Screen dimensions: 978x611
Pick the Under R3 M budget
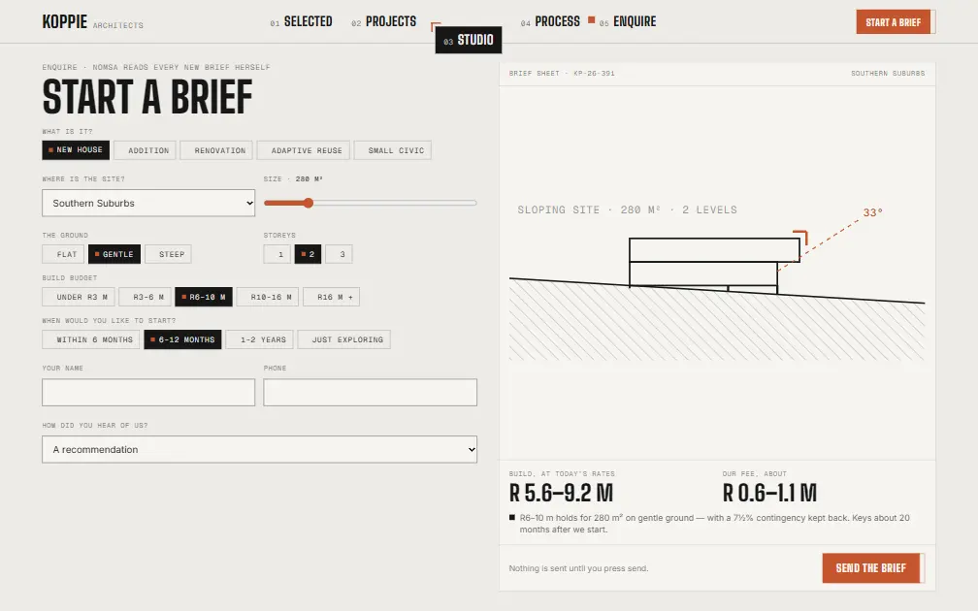tap(78, 297)
